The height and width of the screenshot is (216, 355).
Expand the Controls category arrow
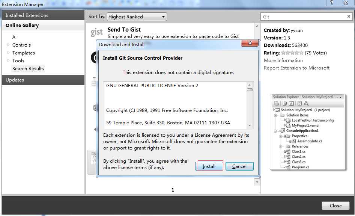click(x=8, y=45)
